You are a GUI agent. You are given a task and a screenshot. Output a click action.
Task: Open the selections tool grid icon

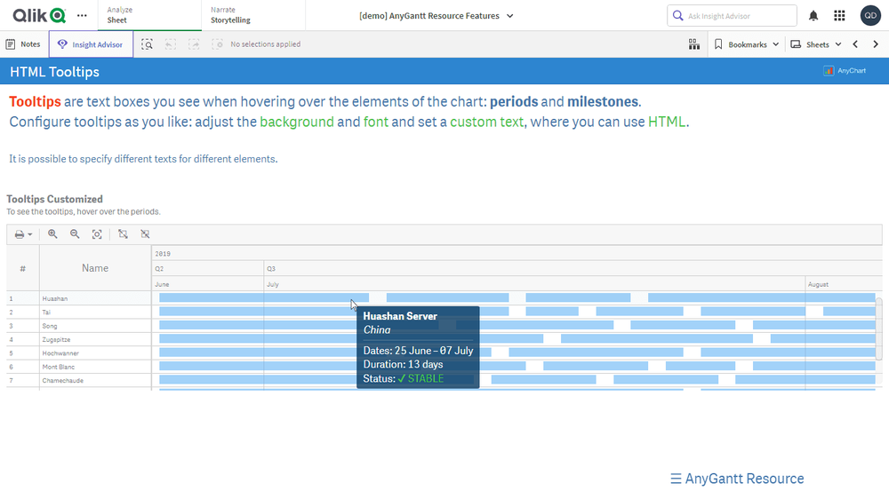(x=694, y=44)
